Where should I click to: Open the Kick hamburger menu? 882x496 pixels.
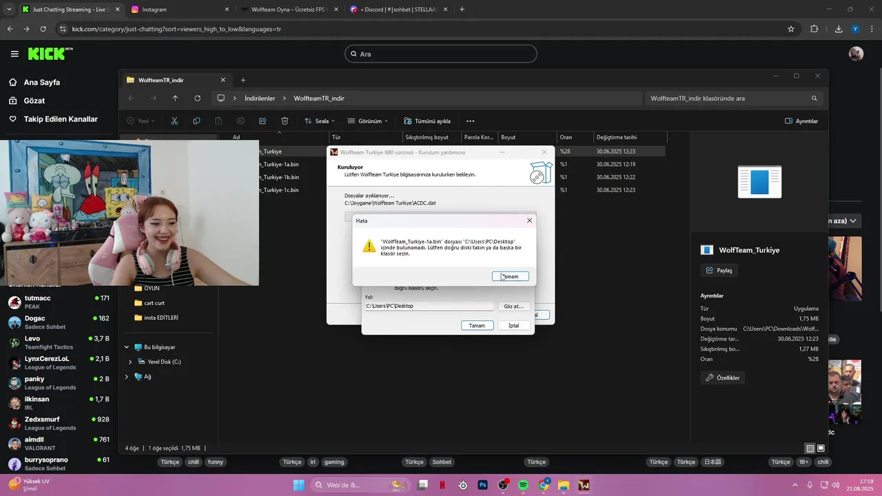coord(14,54)
